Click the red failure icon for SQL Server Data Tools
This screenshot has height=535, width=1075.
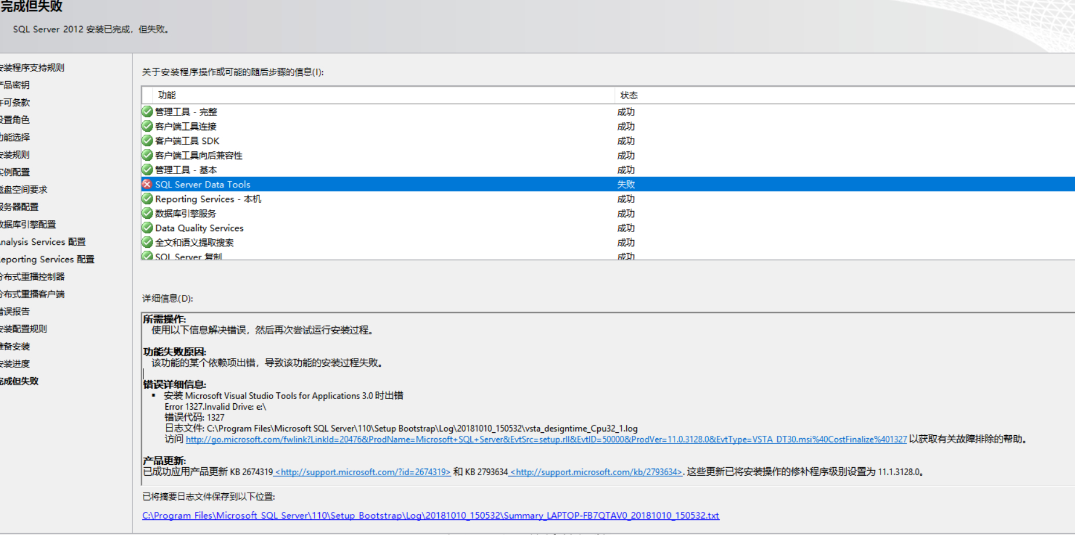pyautogui.click(x=147, y=184)
